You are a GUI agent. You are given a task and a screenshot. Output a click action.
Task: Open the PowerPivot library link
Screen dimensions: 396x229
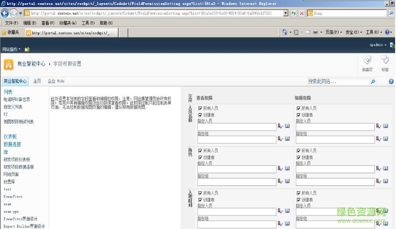tap(13, 196)
